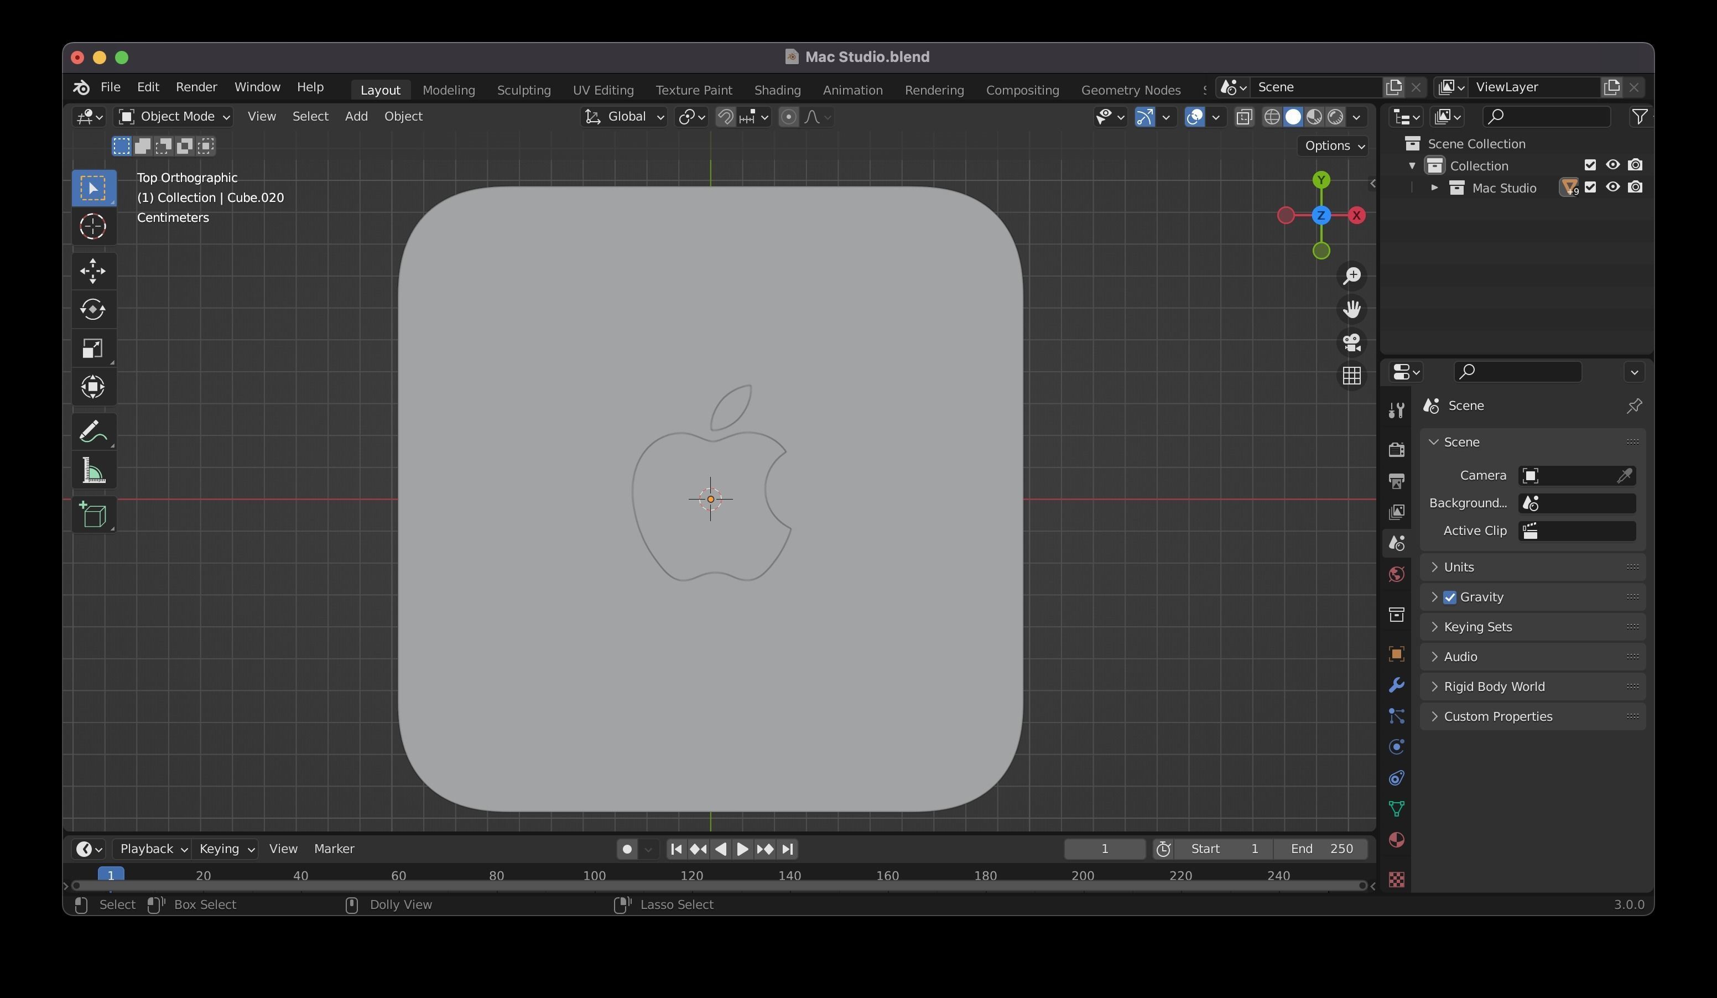Switch to the Geometry Nodes tab
Viewport: 1717px width, 998px height.
(x=1130, y=90)
